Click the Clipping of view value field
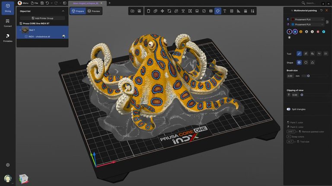The height and width of the screenshot is (186, 332). coord(295,95)
